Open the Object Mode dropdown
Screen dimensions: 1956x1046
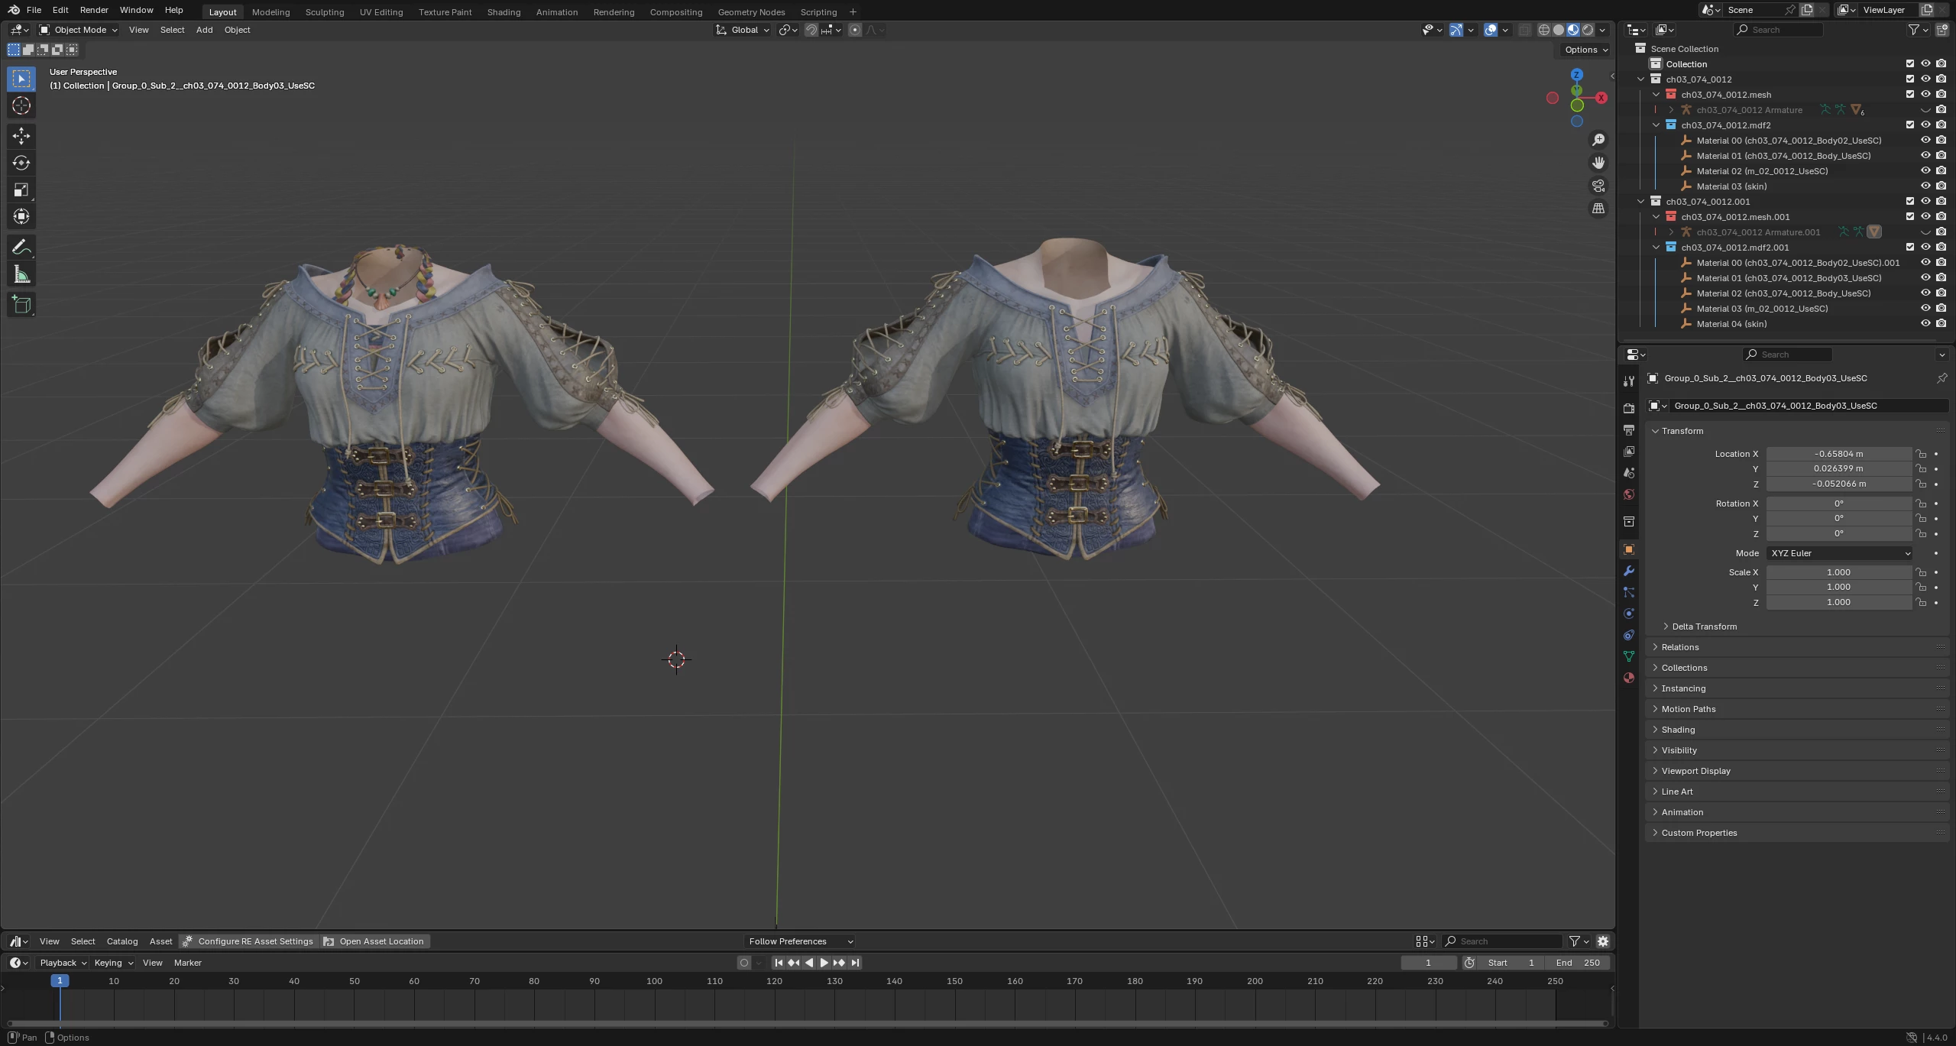tap(79, 30)
